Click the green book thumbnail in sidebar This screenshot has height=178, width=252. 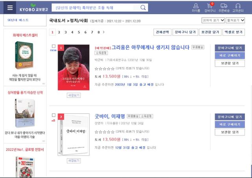pyautogui.click(x=24, y=55)
